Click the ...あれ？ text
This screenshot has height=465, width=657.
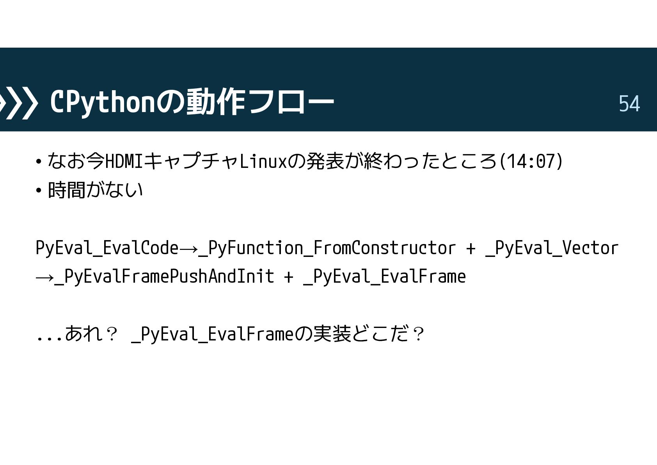pyautogui.click(x=76, y=334)
